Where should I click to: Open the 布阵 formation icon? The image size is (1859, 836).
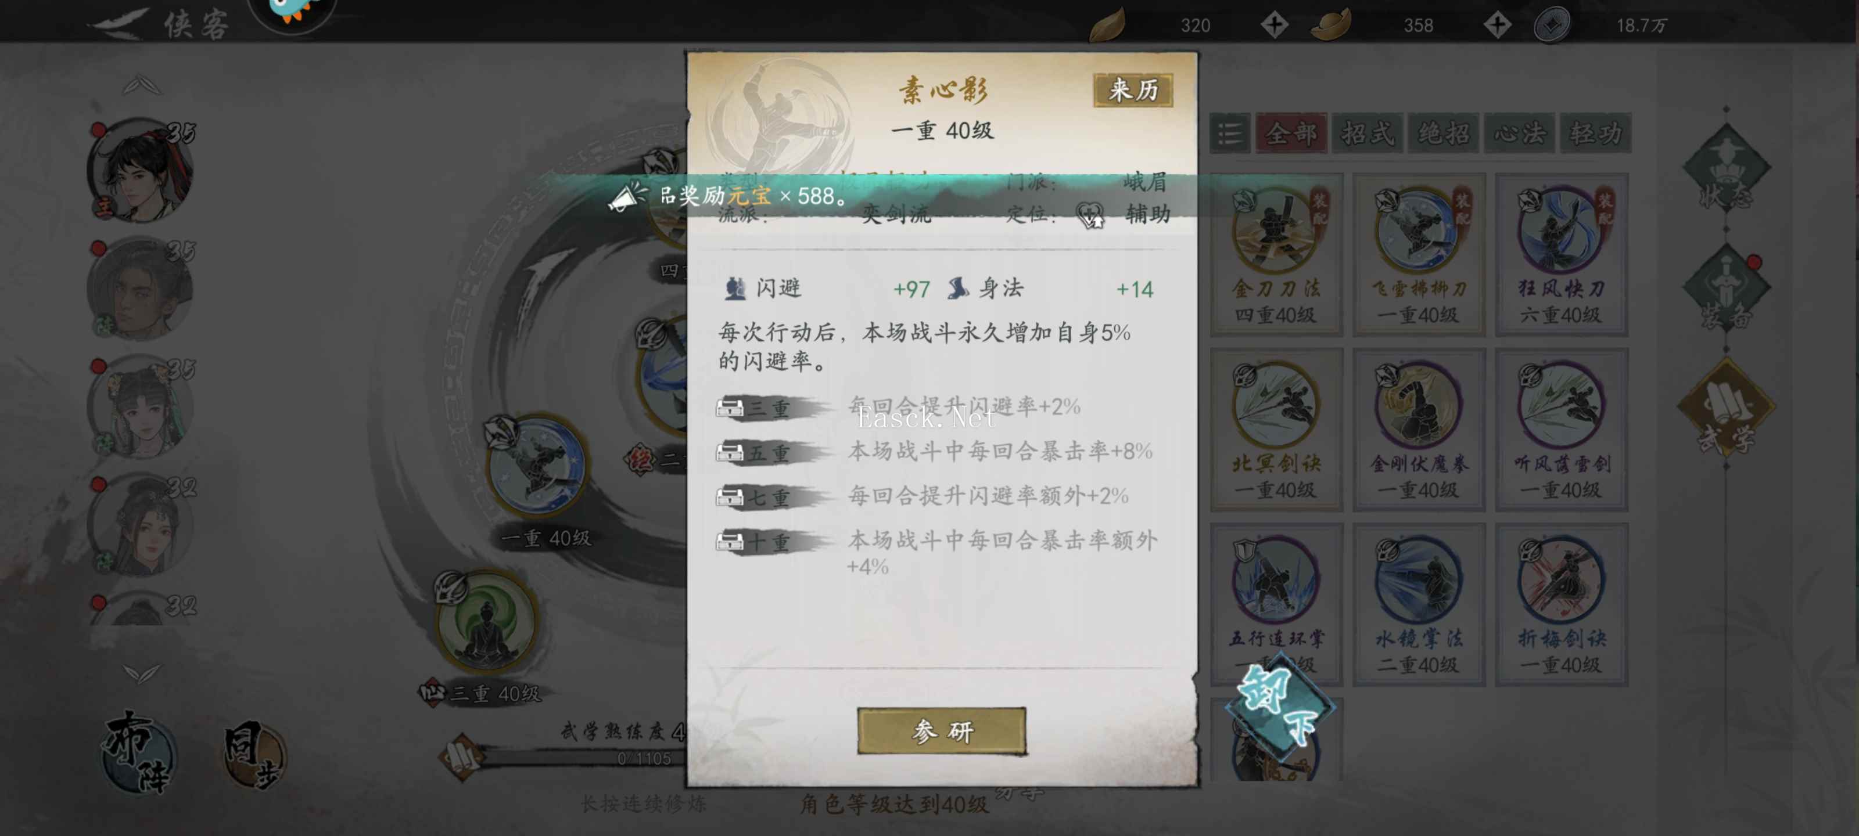[x=138, y=752]
